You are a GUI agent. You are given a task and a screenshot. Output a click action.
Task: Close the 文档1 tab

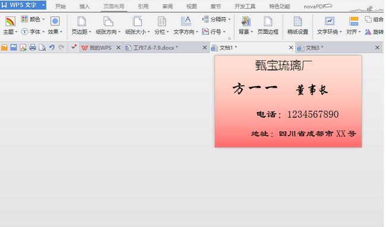[291, 47]
